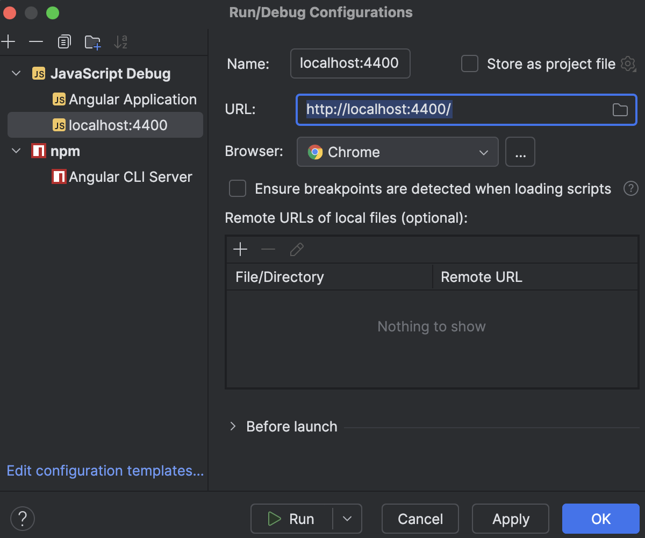Viewport: 645px width, 538px height.
Task: Create a new configuration folder
Action: [92, 41]
